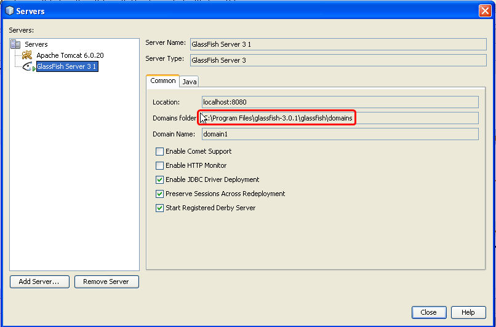Viewport: 496px width, 327px height.
Task: Open the Add Server dialog
Action: pos(39,282)
